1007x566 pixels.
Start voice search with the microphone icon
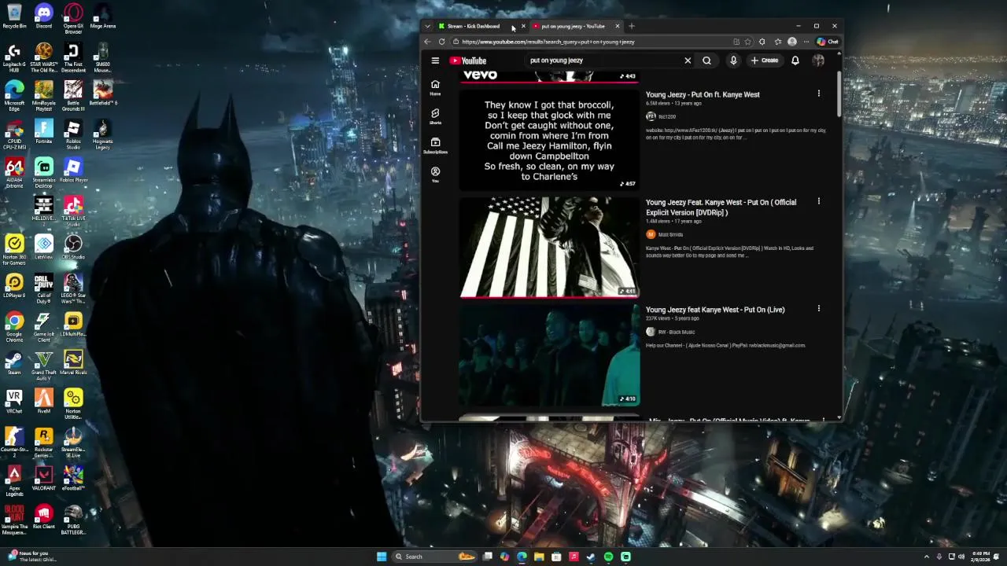733,61
